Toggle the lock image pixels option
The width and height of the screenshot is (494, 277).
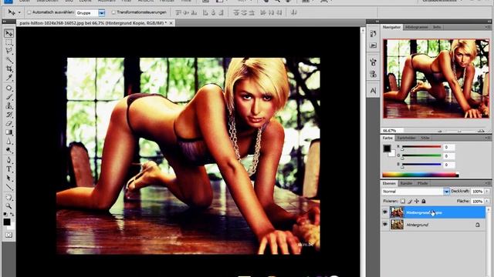pyautogui.click(x=410, y=201)
